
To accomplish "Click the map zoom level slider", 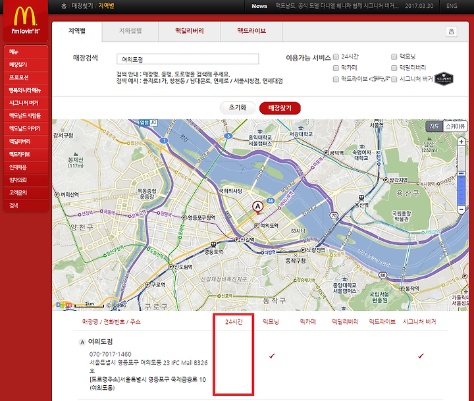I will tap(461, 175).
